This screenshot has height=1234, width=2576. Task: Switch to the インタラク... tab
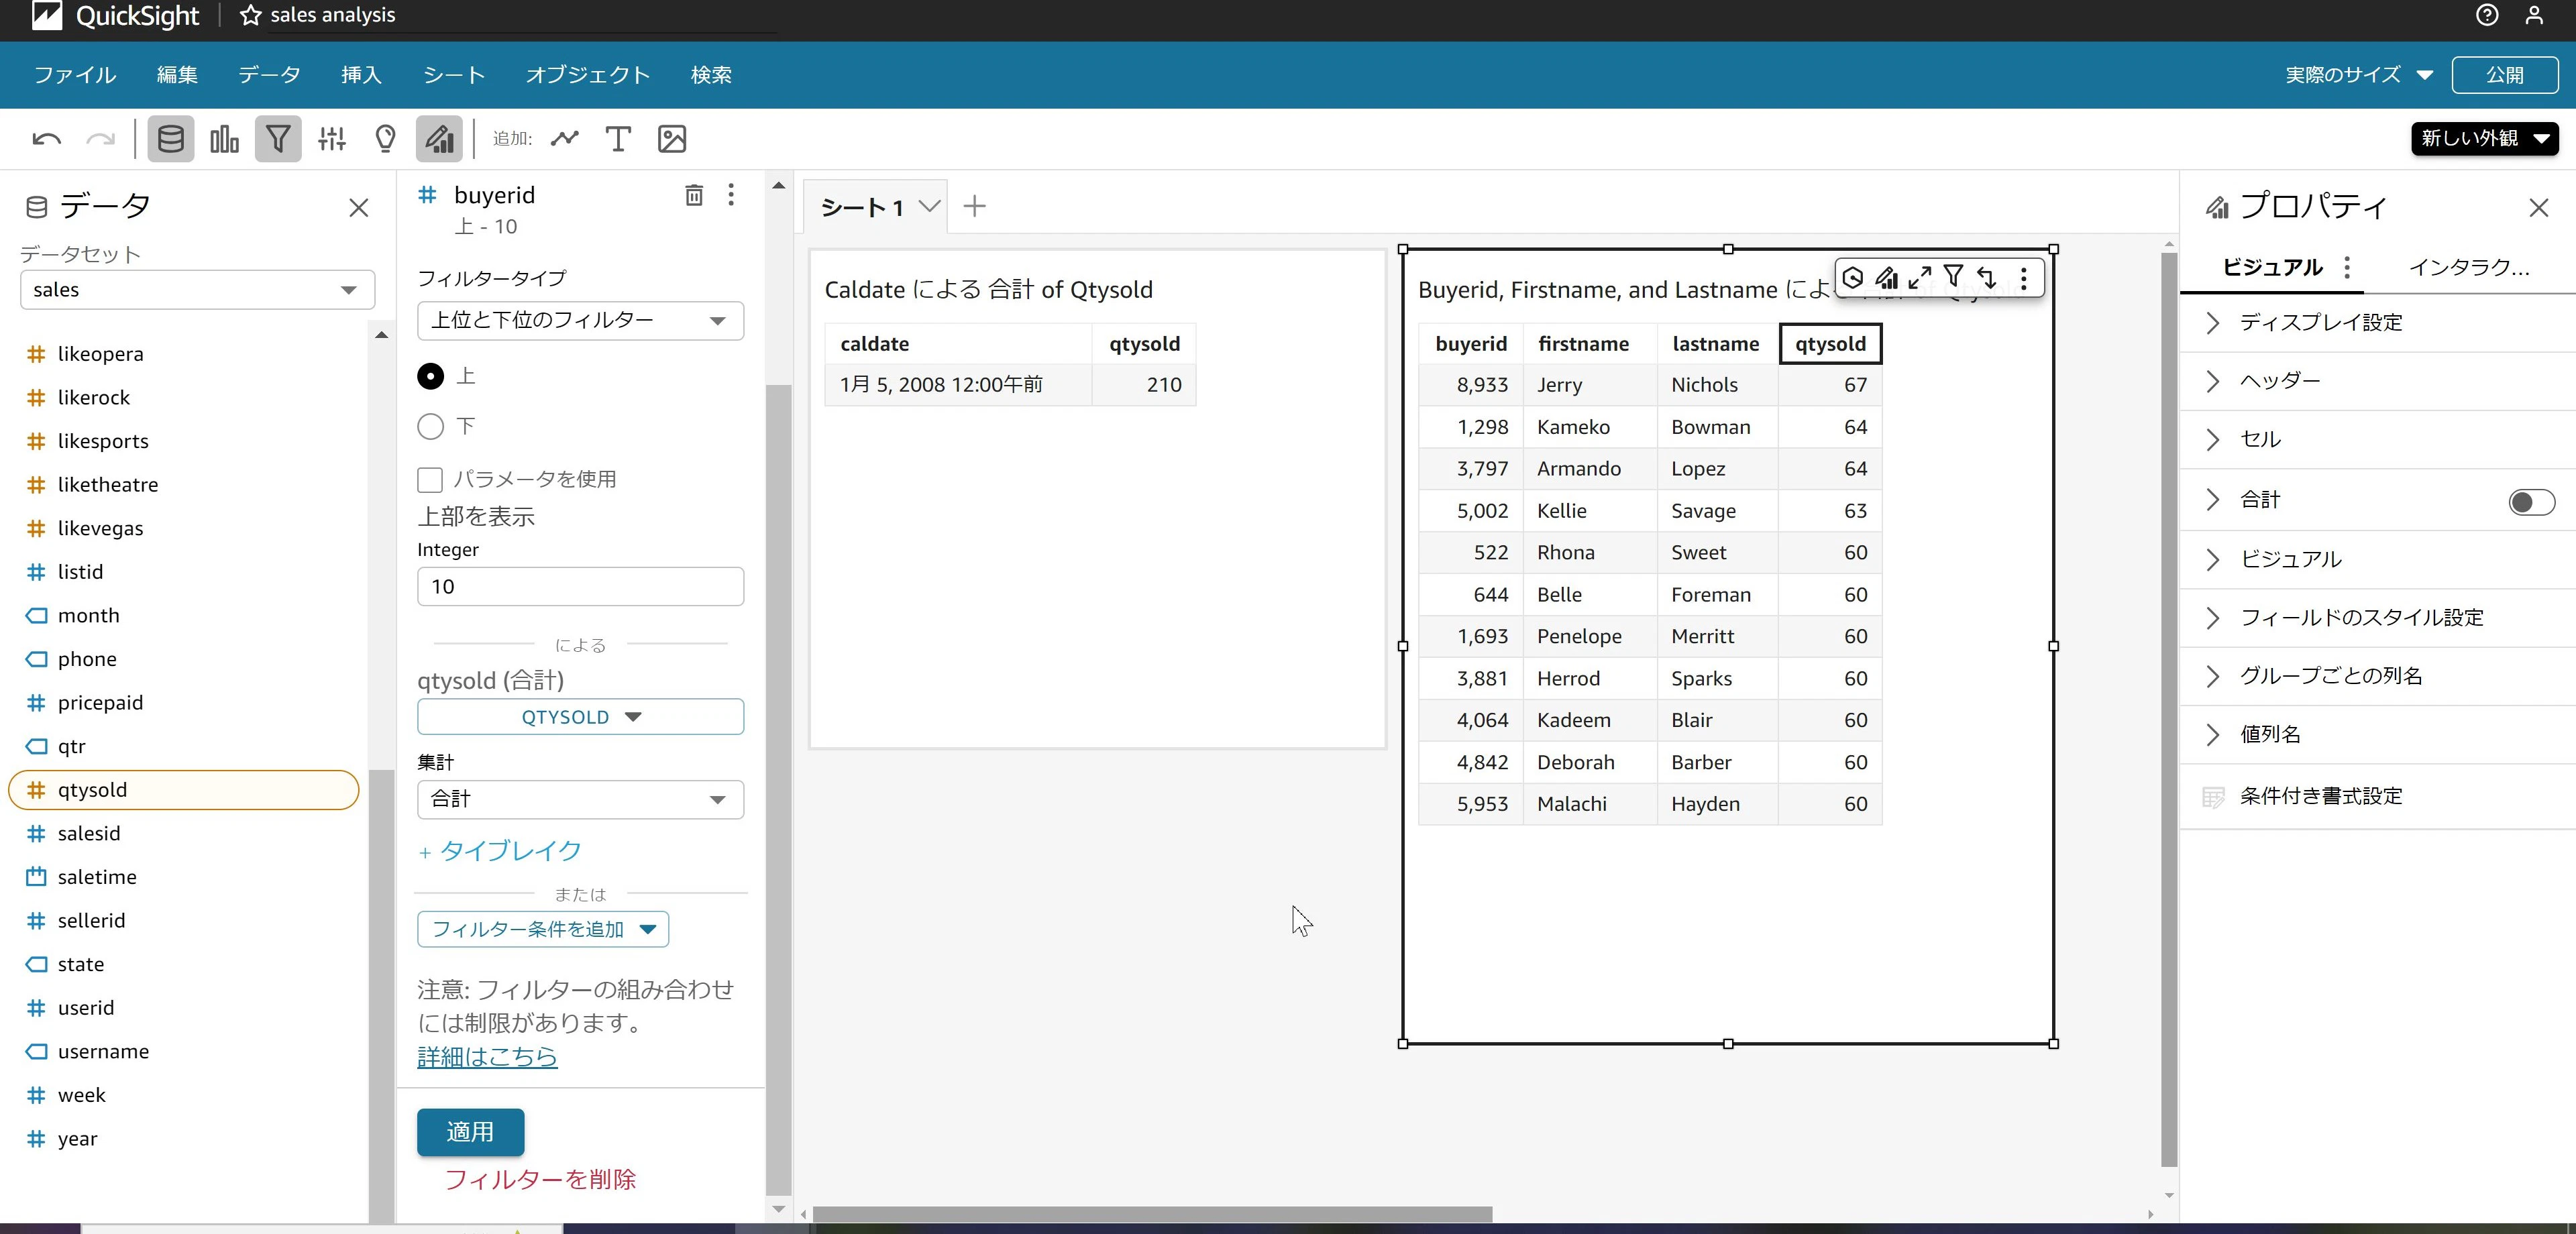(x=2468, y=267)
